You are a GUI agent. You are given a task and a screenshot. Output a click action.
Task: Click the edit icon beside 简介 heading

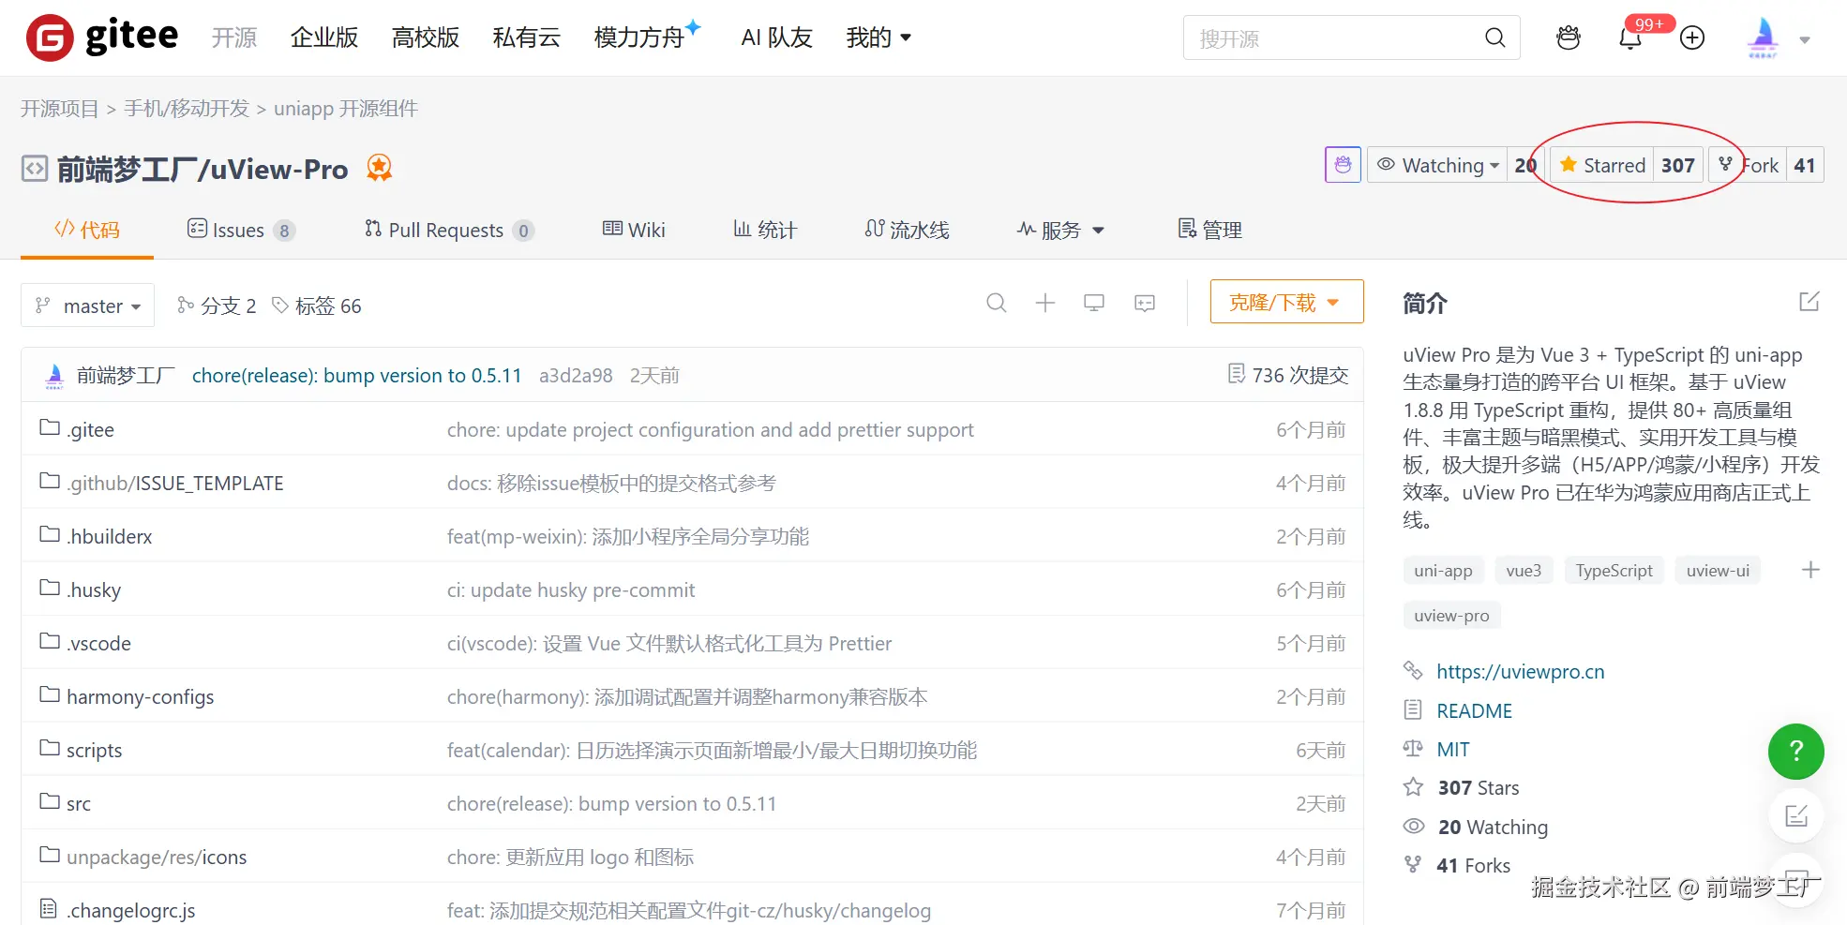click(1809, 302)
